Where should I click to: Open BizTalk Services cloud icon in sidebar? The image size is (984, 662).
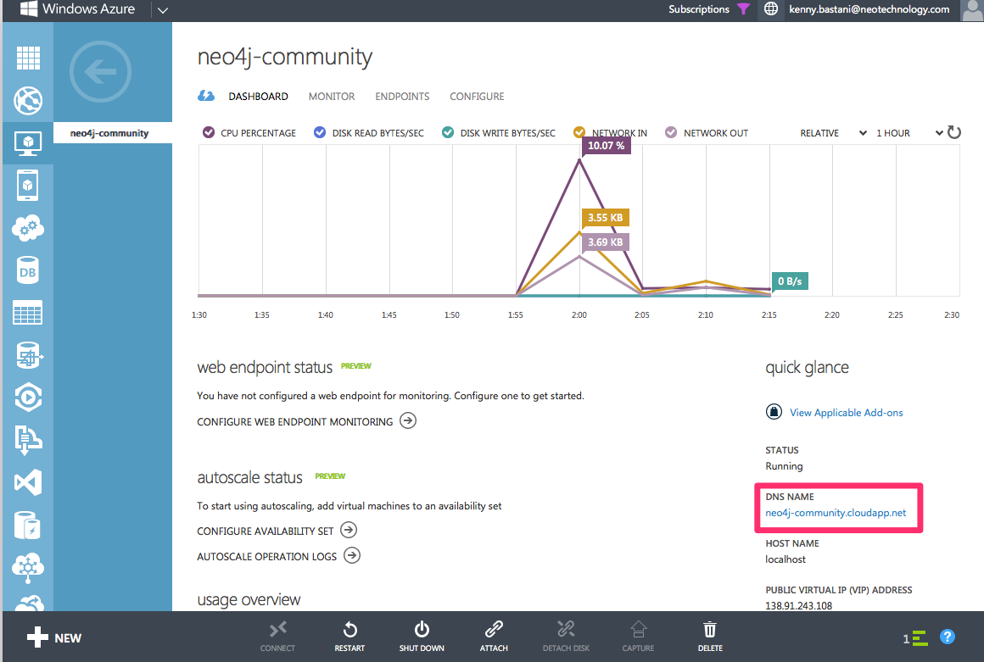[x=28, y=567]
